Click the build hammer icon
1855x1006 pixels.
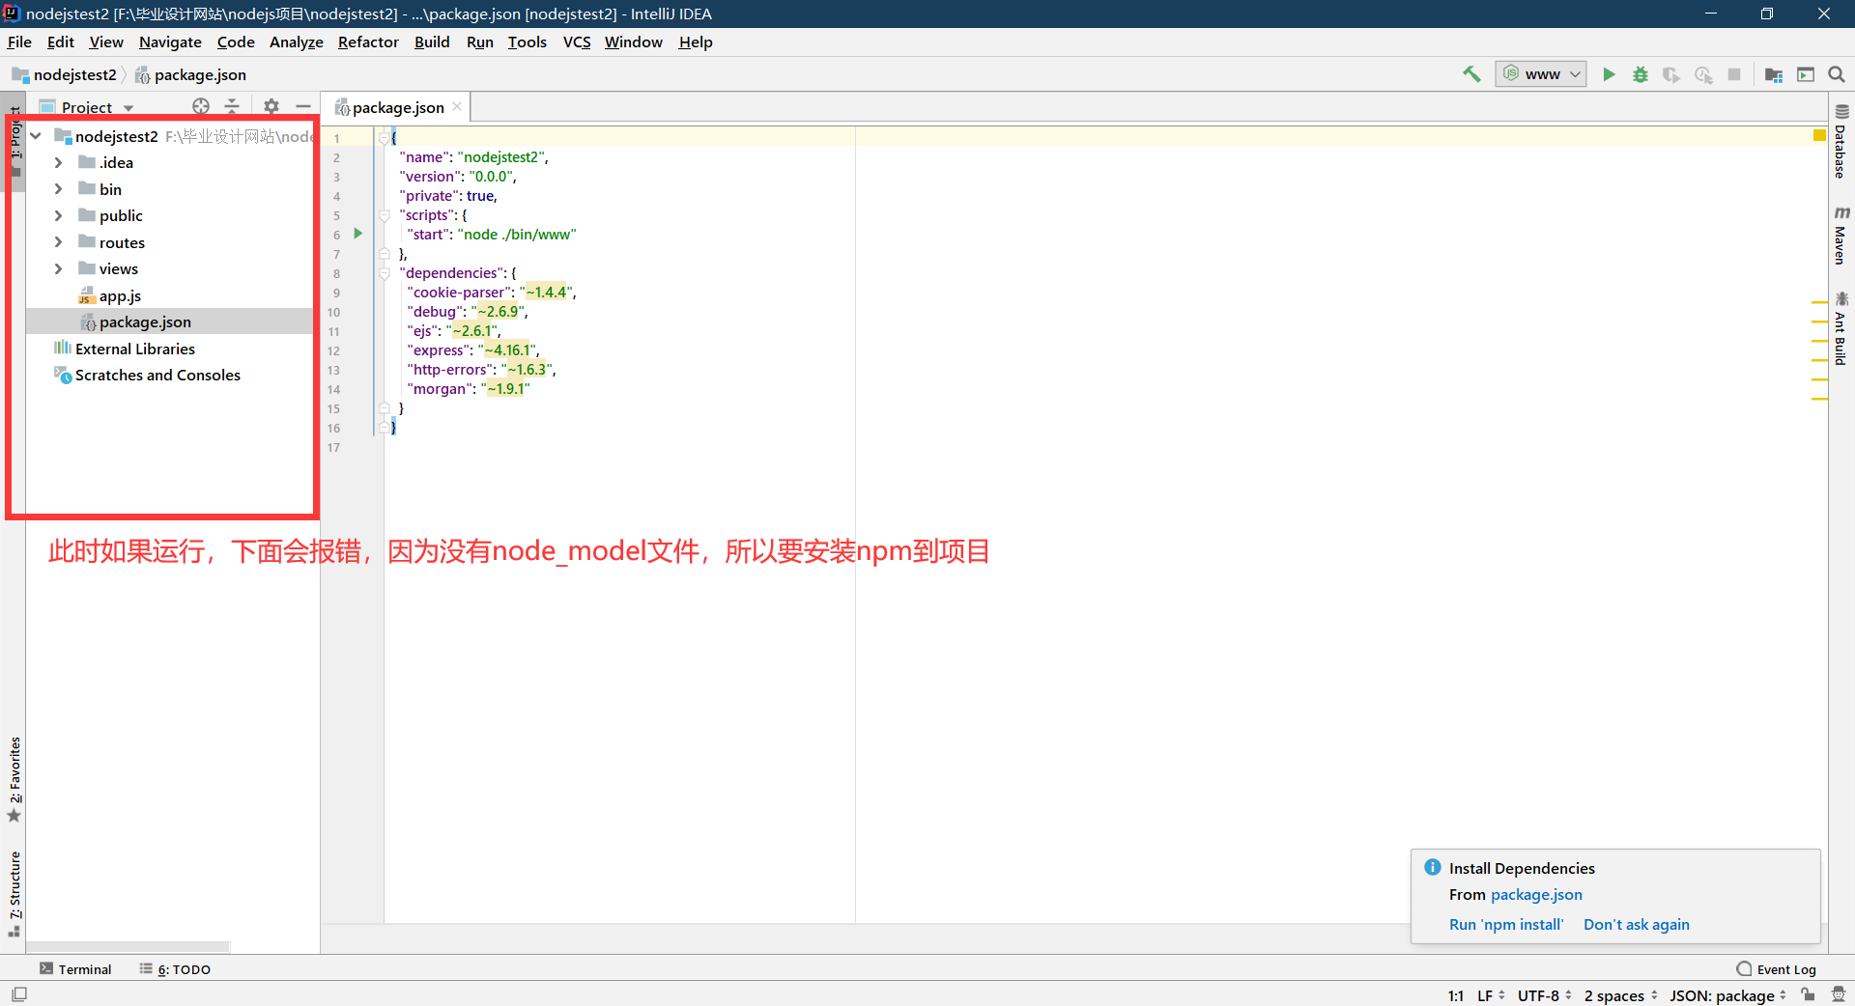click(1470, 73)
